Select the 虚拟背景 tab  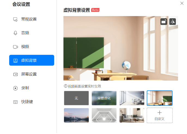click(x=32, y=60)
